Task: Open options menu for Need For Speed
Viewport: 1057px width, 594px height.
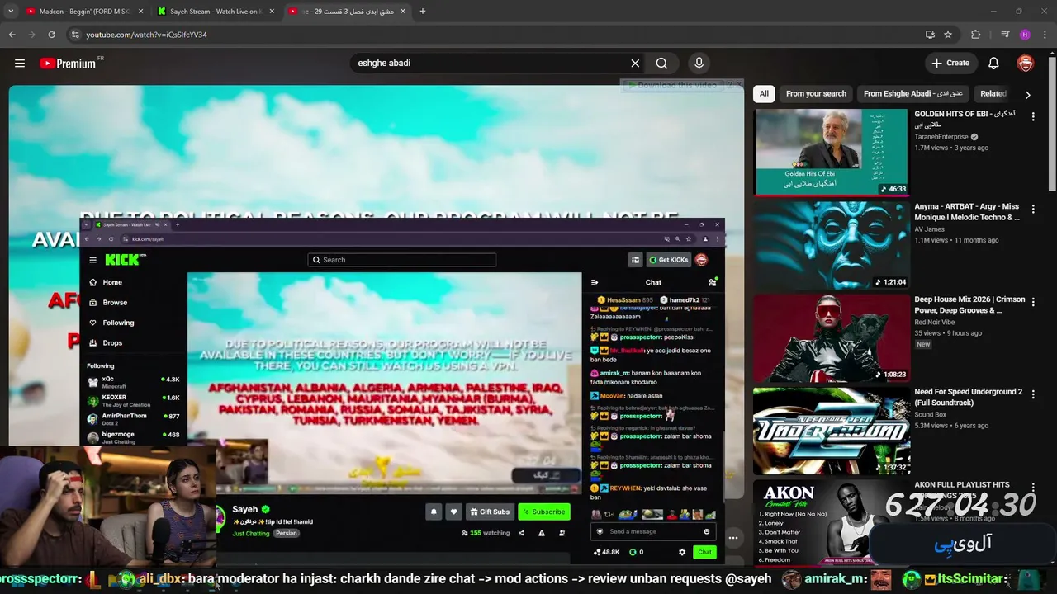Action: click(x=1032, y=395)
